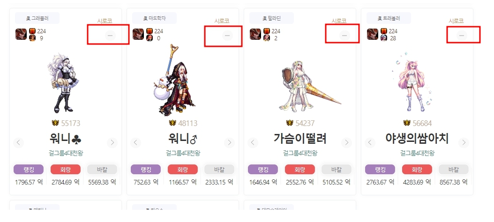This screenshot has width=494, height=222.
Task: Click the gold crest beside 55173
Action: tap(55, 123)
